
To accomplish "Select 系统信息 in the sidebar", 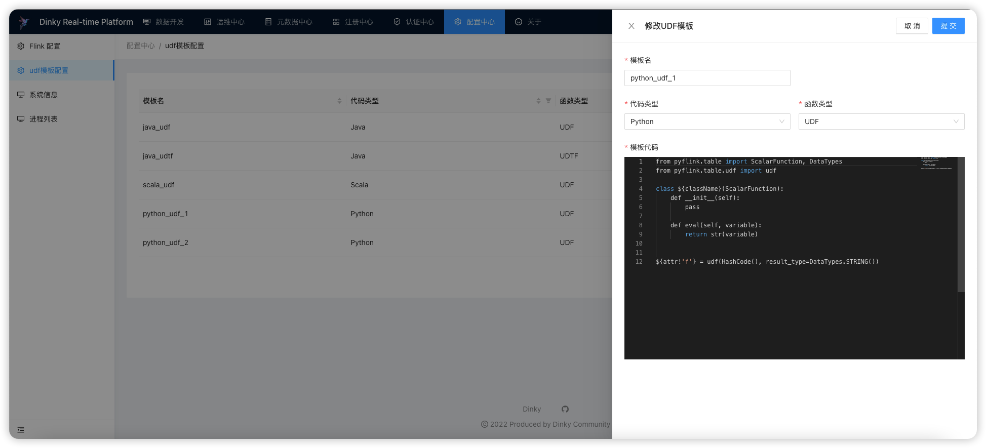I will [x=62, y=95].
